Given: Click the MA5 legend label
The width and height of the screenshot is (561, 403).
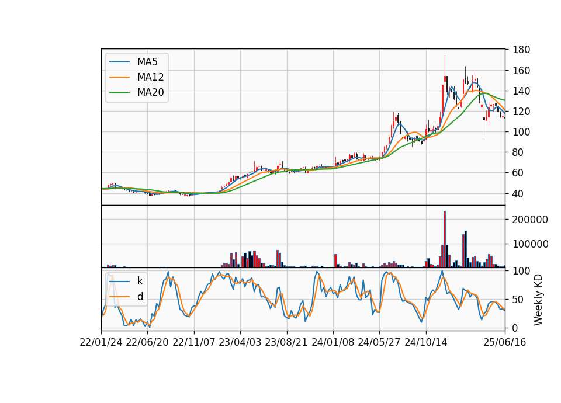Looking at the screenshot, I should pyautogui.click(x=147, y=62).
